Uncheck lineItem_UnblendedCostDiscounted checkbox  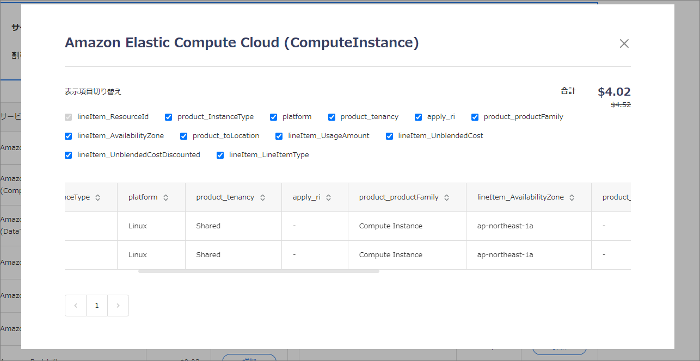69,155
